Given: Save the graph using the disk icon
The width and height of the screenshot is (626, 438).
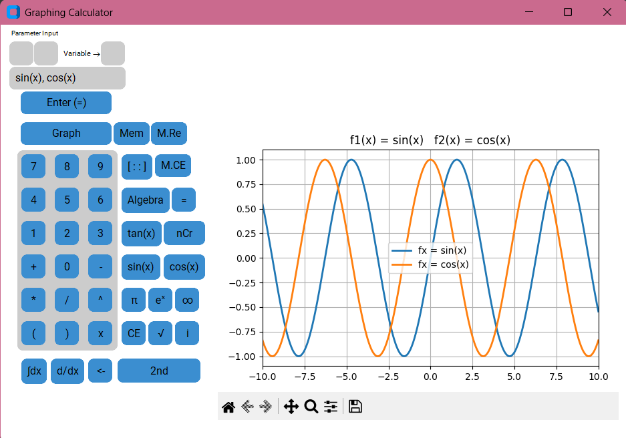Looking at the screenshot, I should pos(355,406).
